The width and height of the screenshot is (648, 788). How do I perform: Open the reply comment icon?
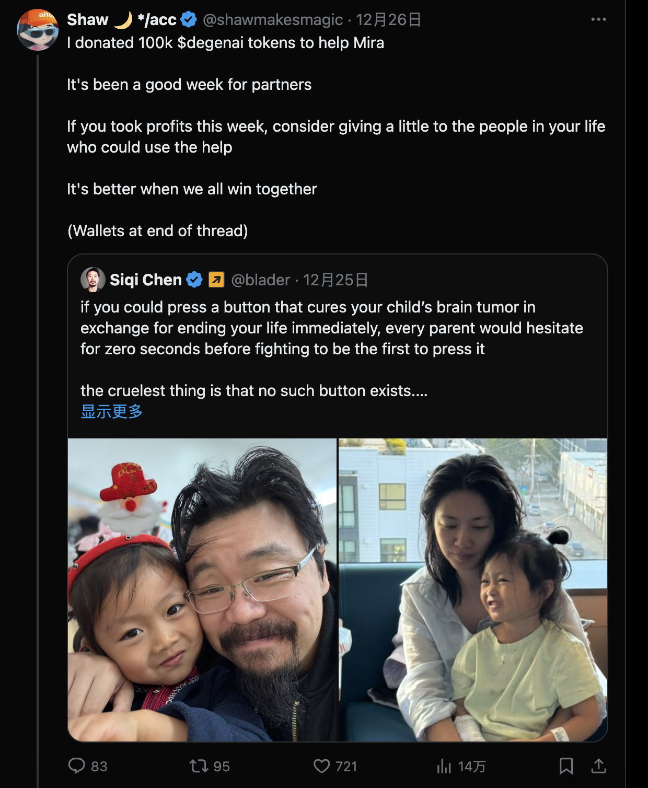(77, 766)
